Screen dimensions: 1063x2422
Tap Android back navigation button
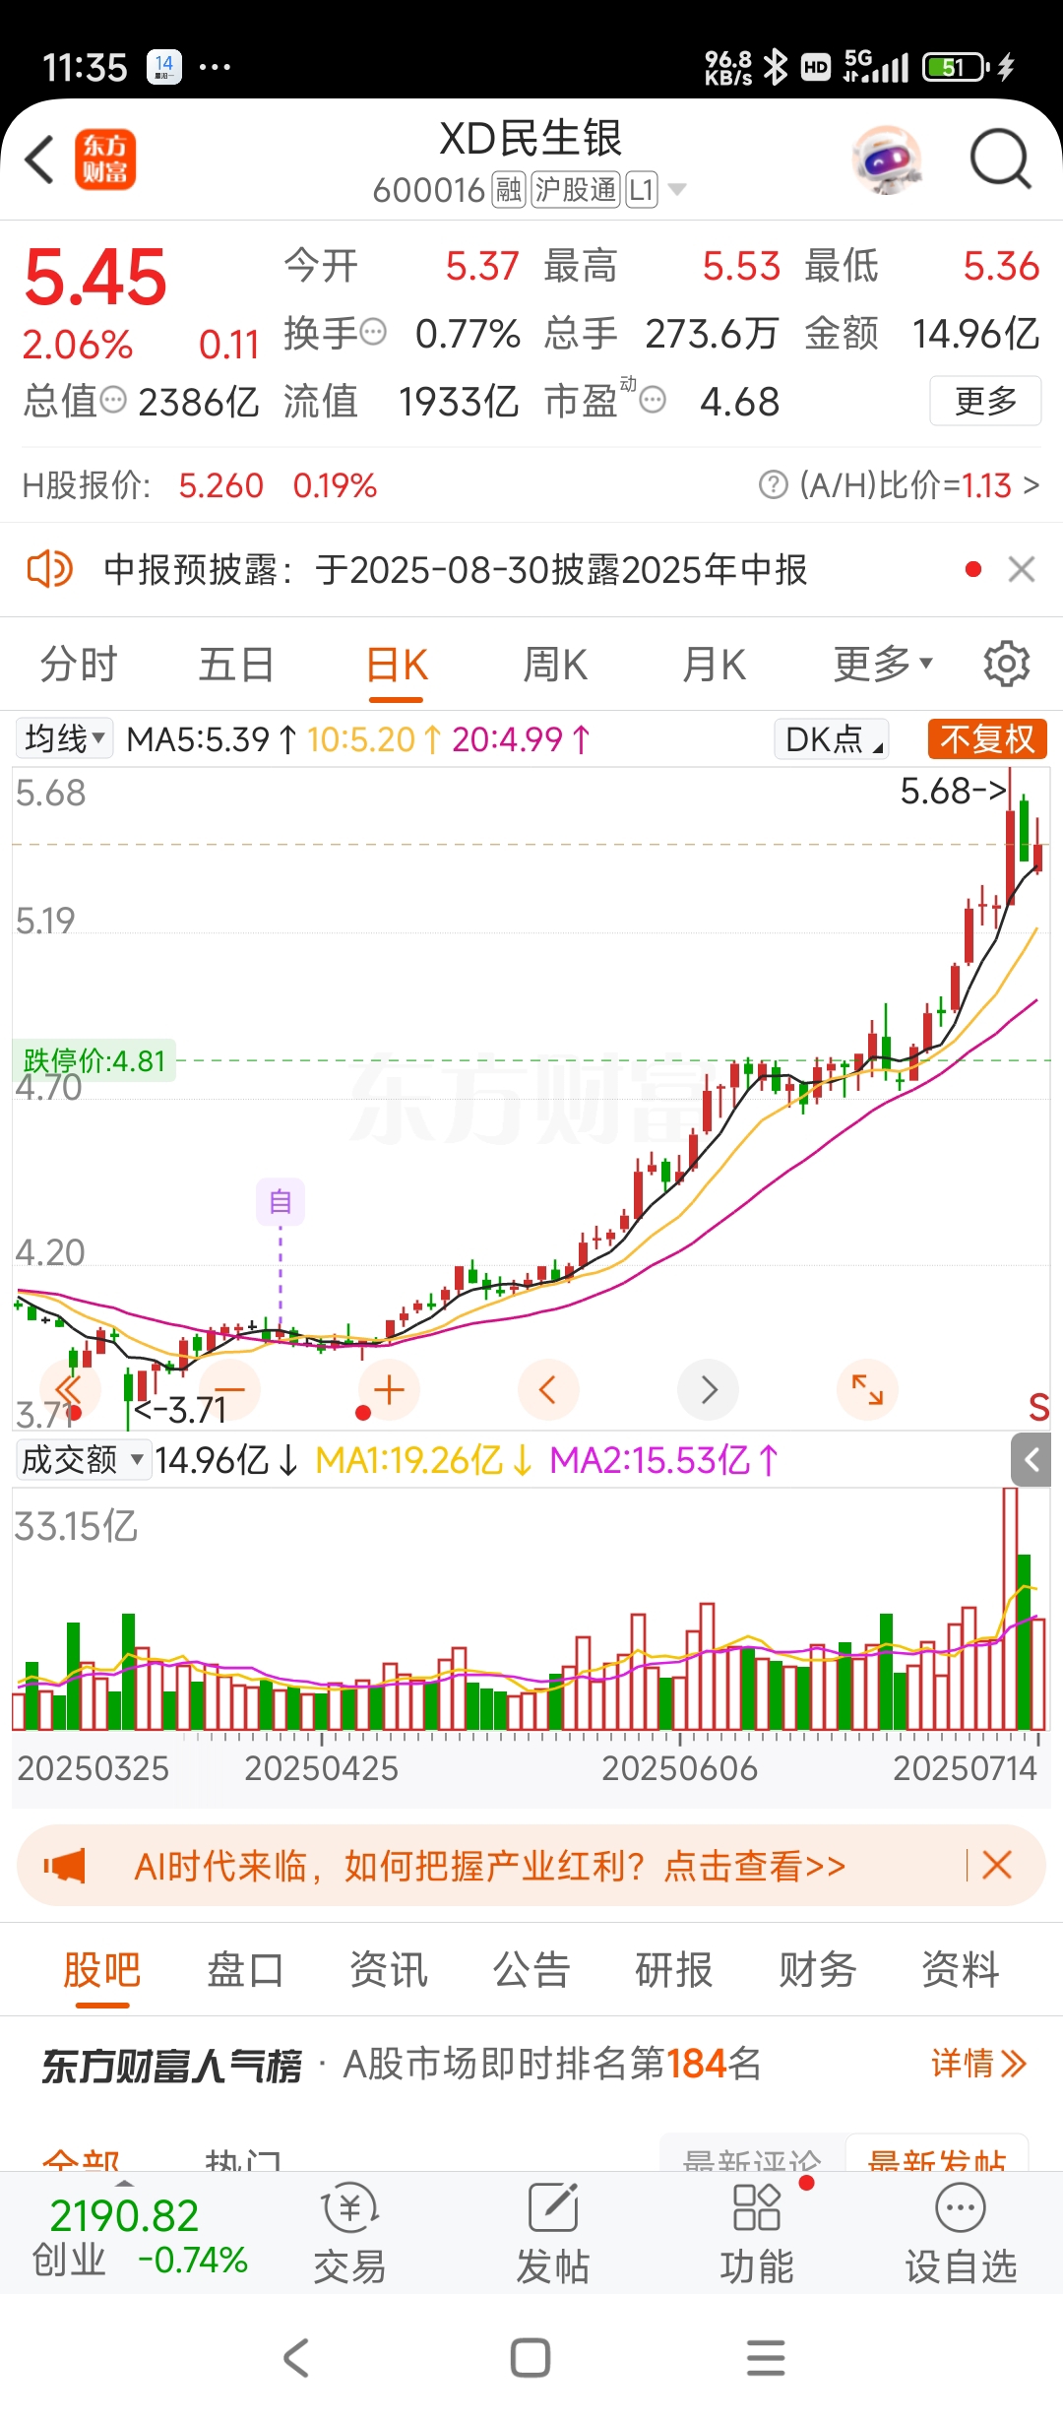click(x=296, y=2358)
